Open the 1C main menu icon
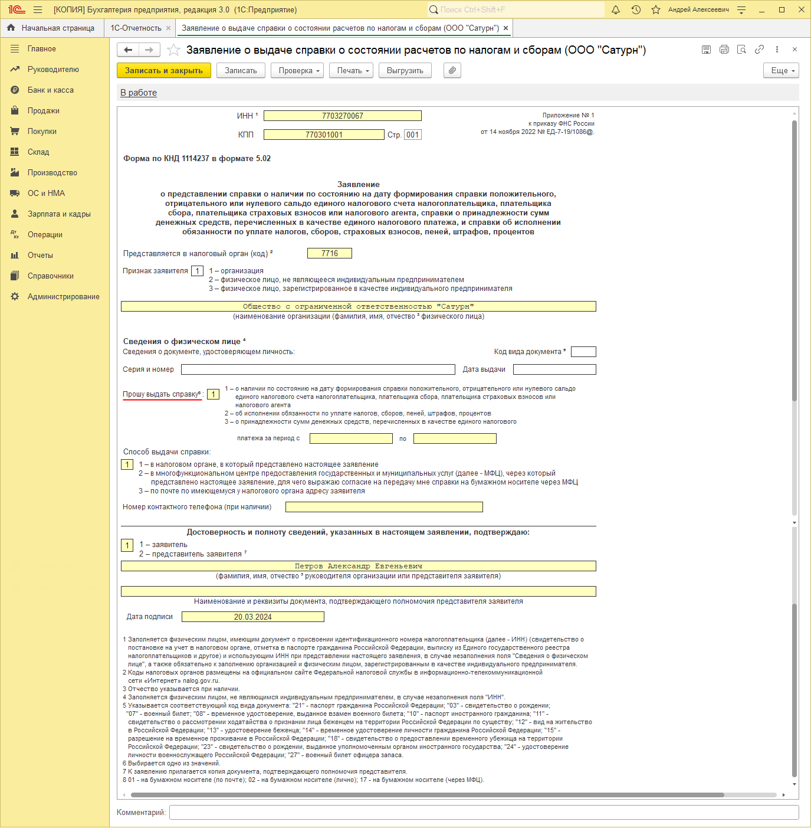This screenshot has height=828, width=811. coord(17,9)
